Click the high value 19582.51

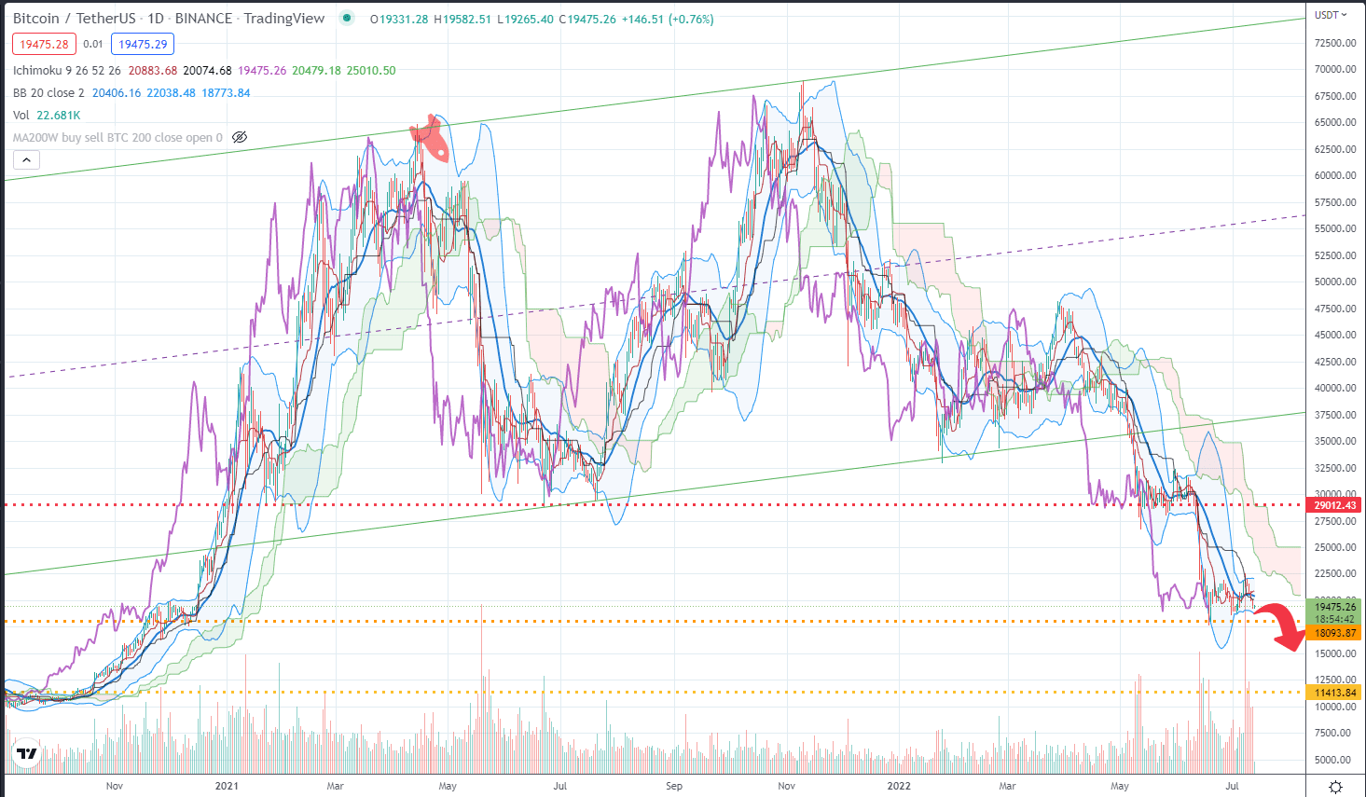(465, 19)
